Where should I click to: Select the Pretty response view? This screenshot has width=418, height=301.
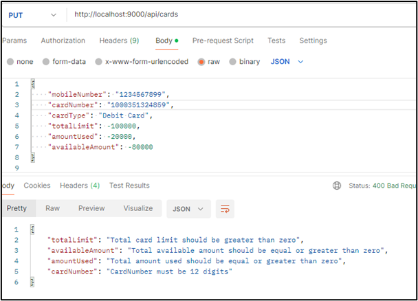19,208
